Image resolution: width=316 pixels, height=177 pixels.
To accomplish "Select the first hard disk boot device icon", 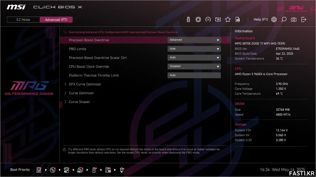I will coord(39,170).
